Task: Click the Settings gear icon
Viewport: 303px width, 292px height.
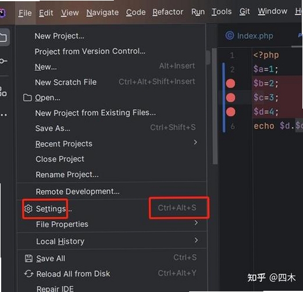Action: [x=28, y=209]
